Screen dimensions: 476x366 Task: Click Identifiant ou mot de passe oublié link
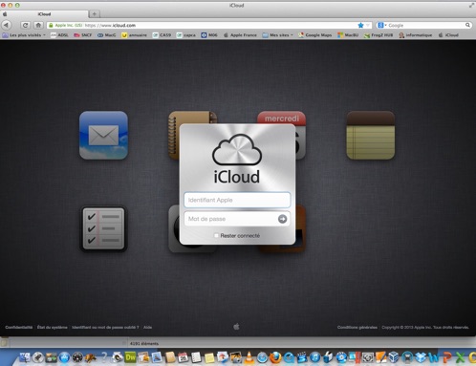point(105,327)
